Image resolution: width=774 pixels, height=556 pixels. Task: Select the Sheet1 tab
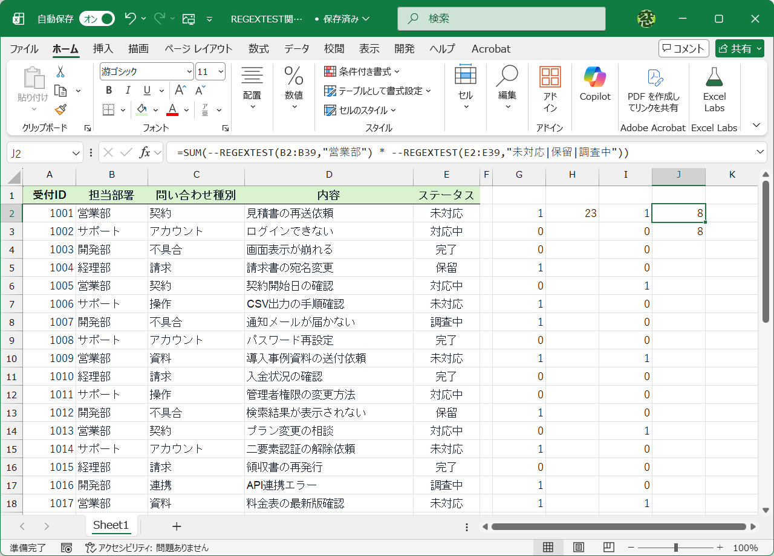(111, 525)
